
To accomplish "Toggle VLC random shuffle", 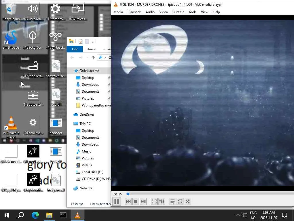I will (187, 201).
